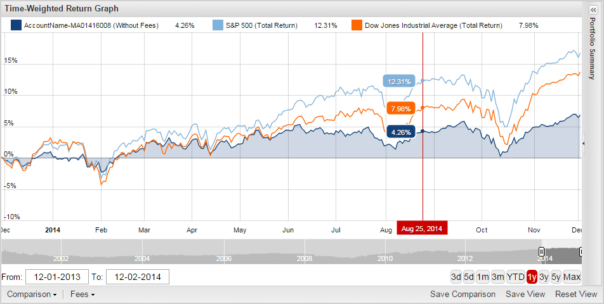Open the Fees dropdown menu
Viewport: 604px width, 304px height.
(82, 294)
